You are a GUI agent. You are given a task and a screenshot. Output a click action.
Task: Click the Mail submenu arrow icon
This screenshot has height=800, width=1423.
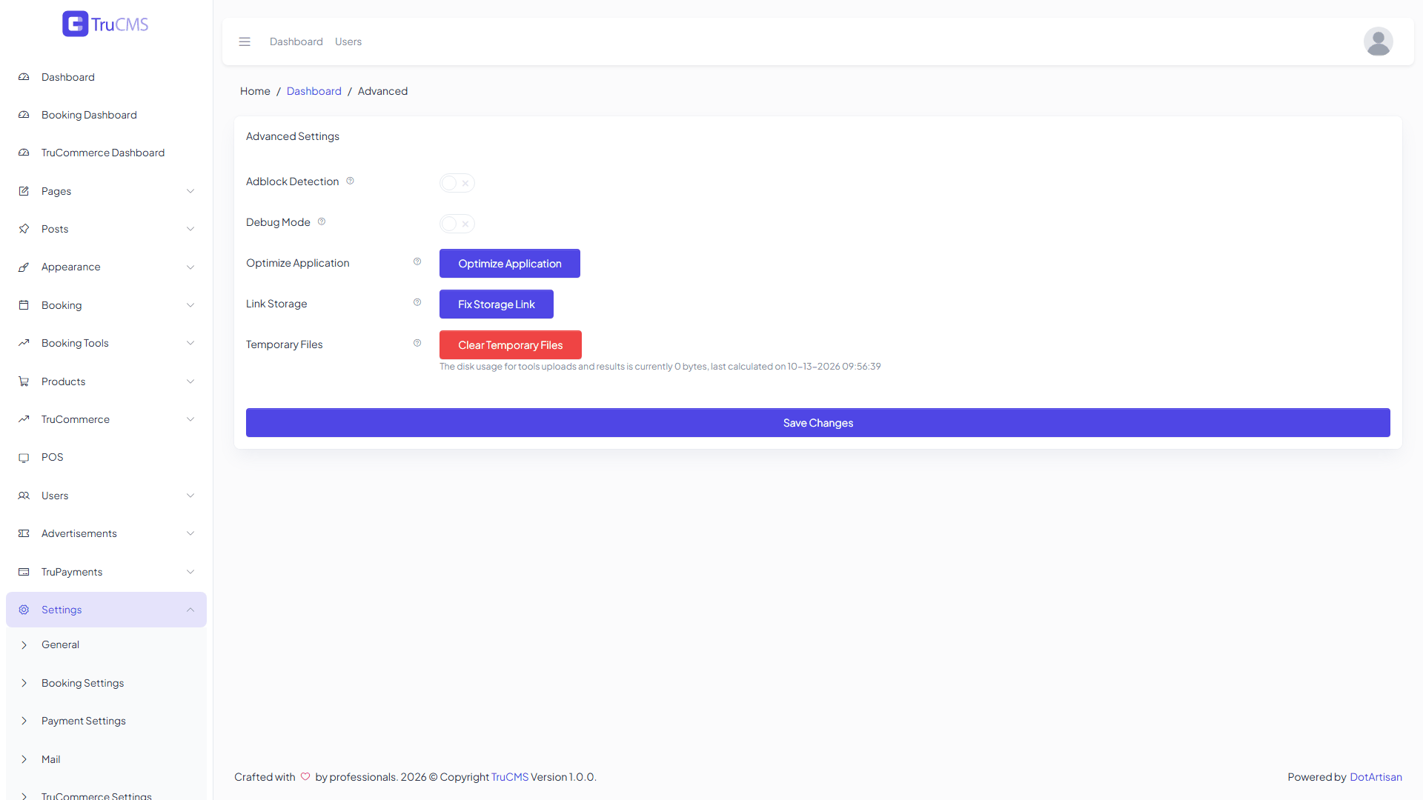point(24,759)
